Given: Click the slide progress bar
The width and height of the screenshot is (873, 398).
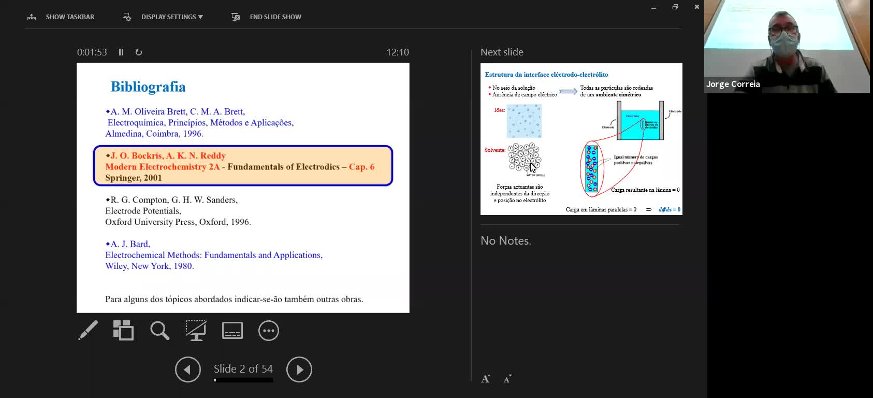Looking at the screenshot, I should [243, 380].
